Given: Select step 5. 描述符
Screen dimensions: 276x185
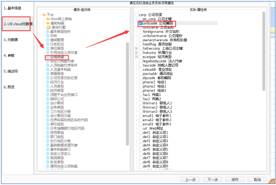Looking at the screenshot, I should (x=11, y=71).
